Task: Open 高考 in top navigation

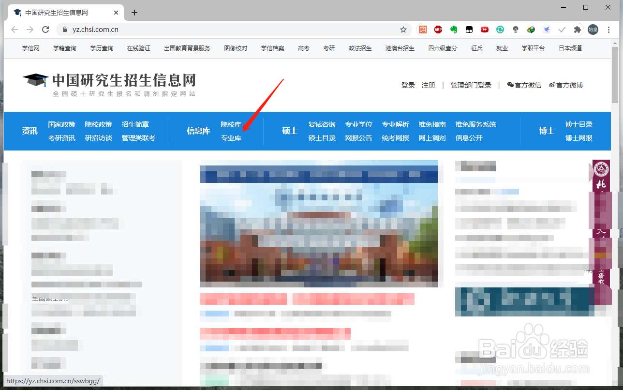Action: tap(304, 48)
